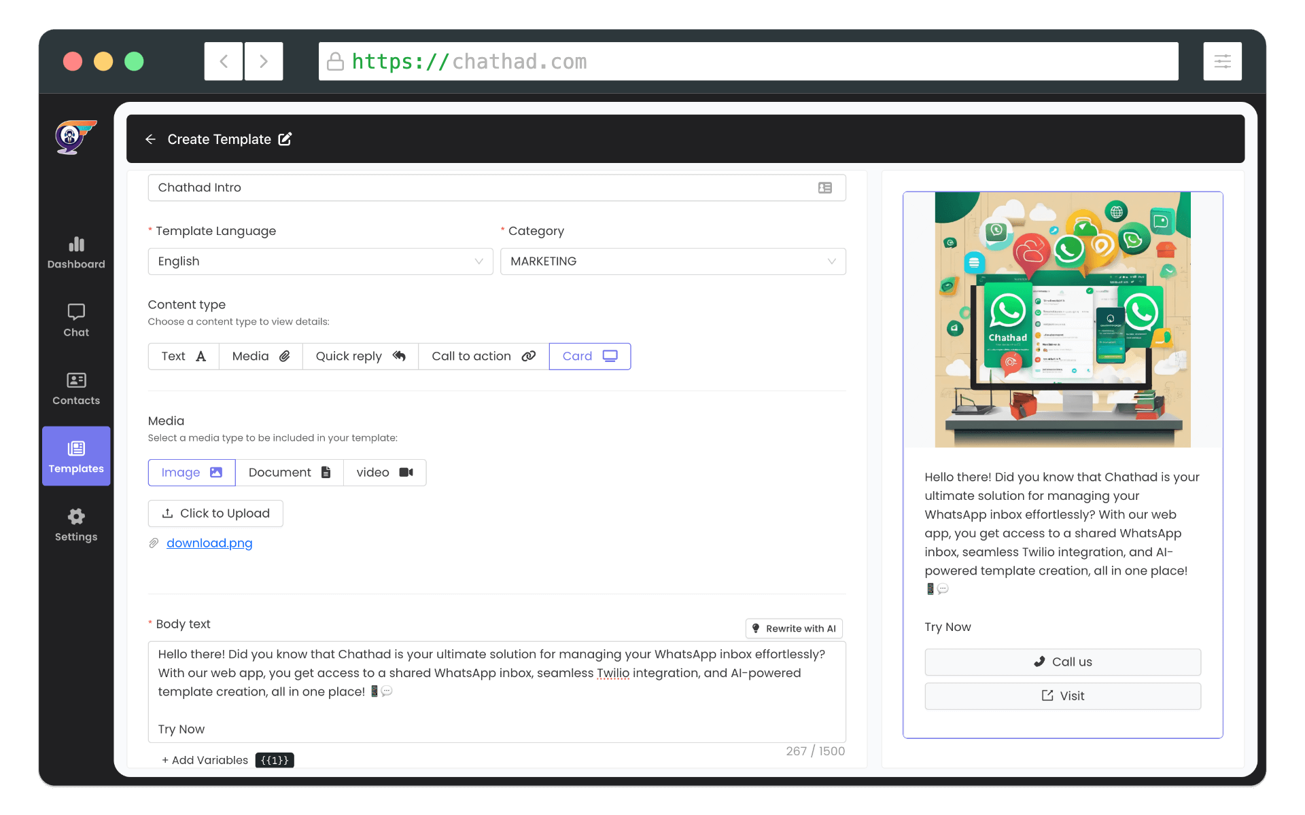Click the back arrow beside Create Template
This screenshot has height=815, width=1305.
click(150, 139)
